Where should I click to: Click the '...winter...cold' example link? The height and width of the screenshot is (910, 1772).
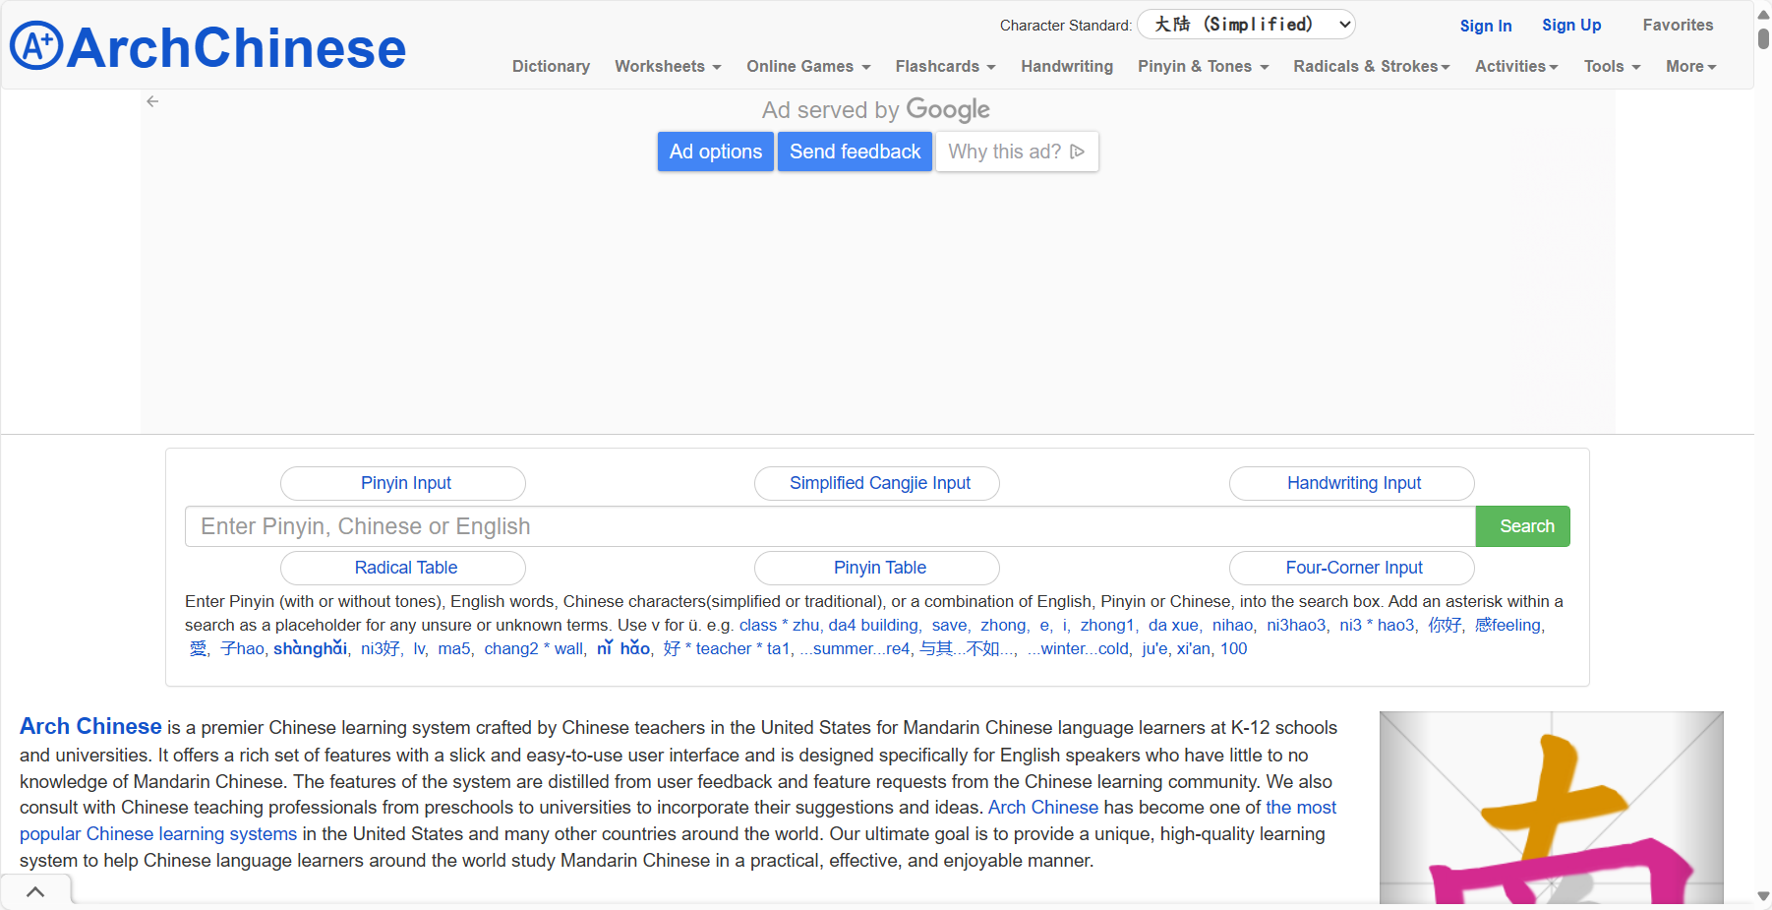1078,648
